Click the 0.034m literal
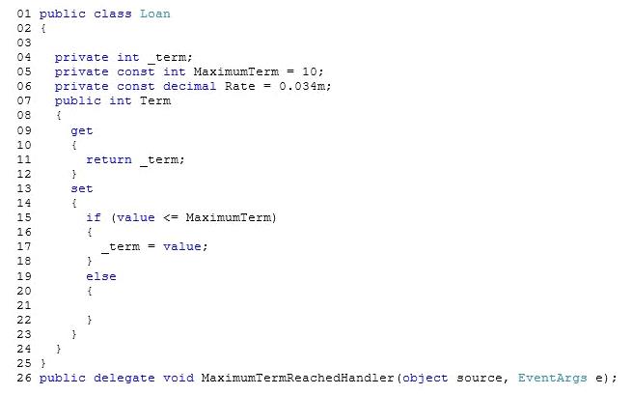The image size is (632, 395). coord(302,86)
